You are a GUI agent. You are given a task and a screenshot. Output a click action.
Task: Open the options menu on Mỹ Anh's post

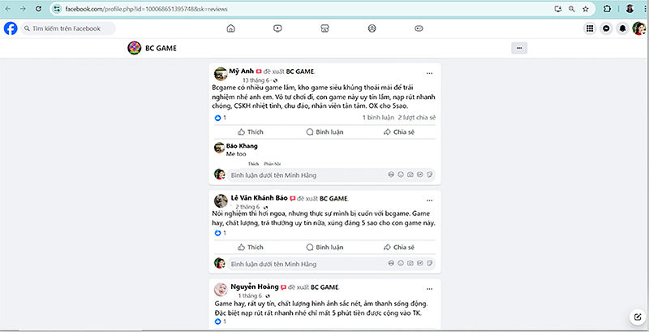coord(429,73)
